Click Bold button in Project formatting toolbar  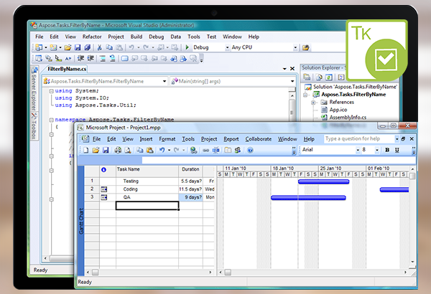click(387, 150)
